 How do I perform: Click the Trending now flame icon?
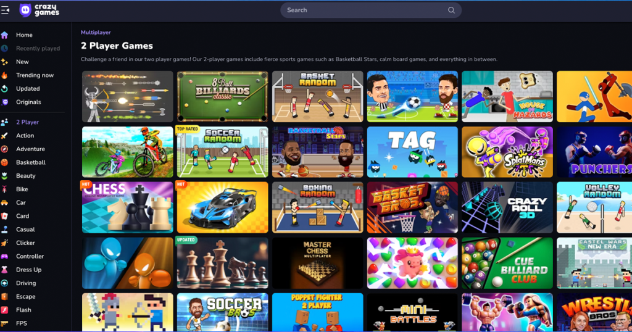pos(4,75)
